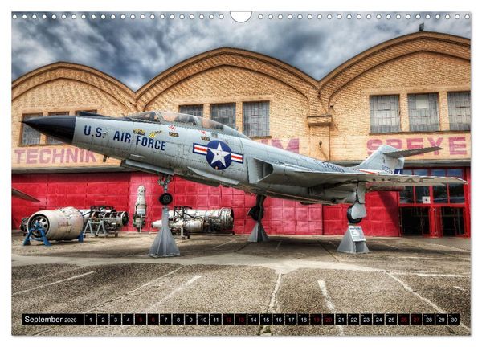Viewport: 482px width, 347px height.
Task: Select day 22 in the calendar strip
Action: point(353,320)
